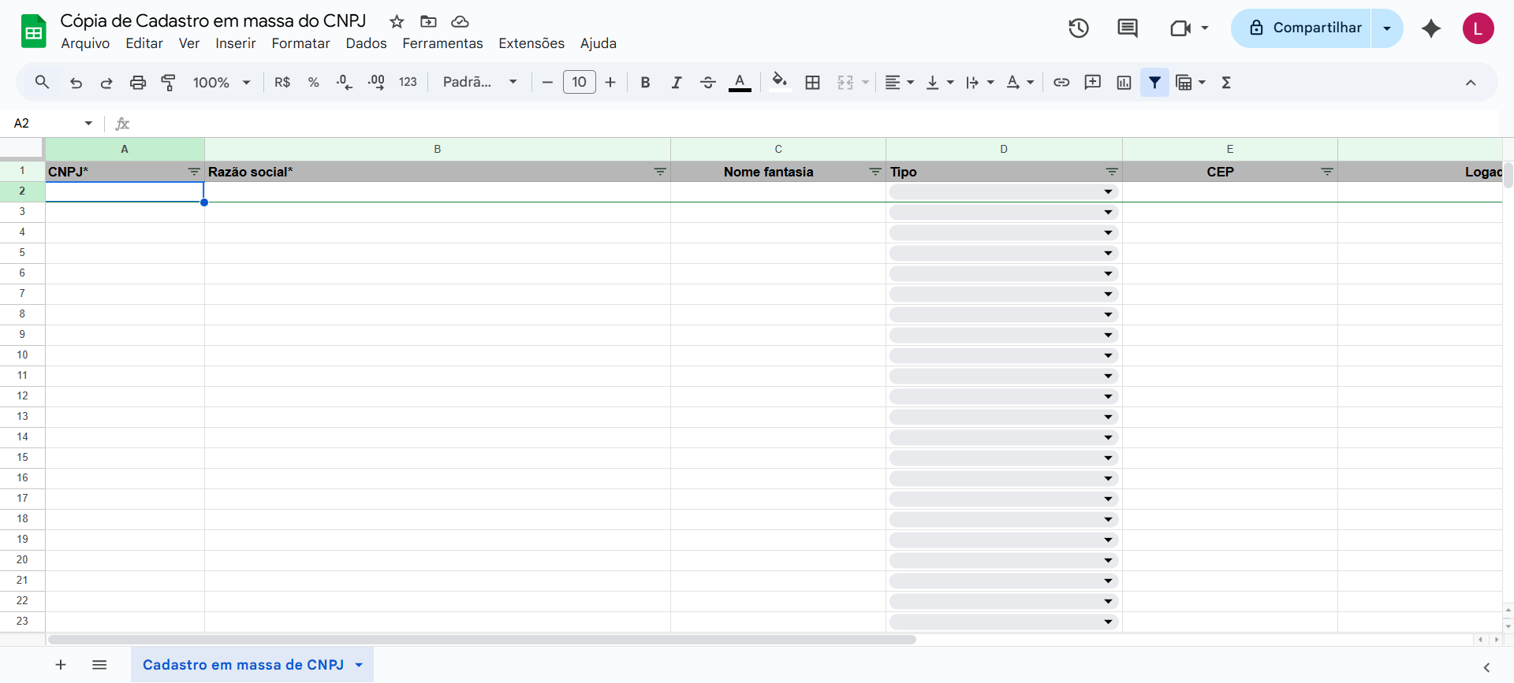Click the Compartilhar button
This screenshot has height=683, width=1514.
click(1305, 28)
